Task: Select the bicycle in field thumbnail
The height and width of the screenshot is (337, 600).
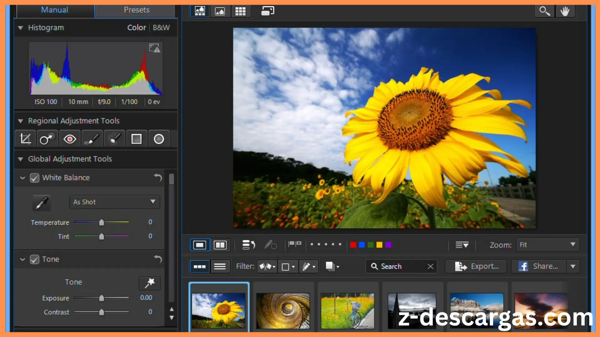Action: [347, 311]
